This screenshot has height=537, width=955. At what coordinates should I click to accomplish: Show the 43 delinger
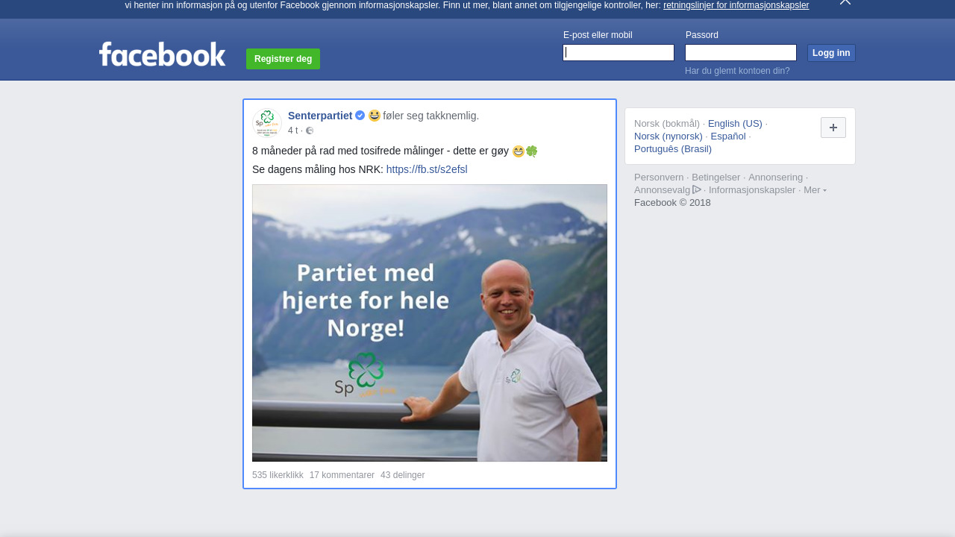tap(402, 475)
